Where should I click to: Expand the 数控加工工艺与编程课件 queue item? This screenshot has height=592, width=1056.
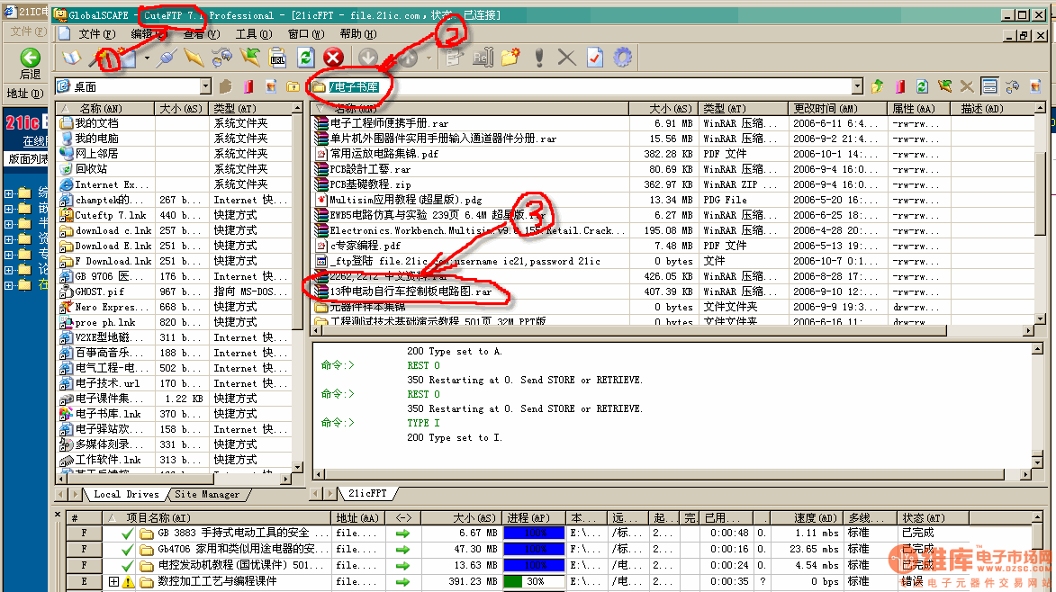(x=113, y=581)
